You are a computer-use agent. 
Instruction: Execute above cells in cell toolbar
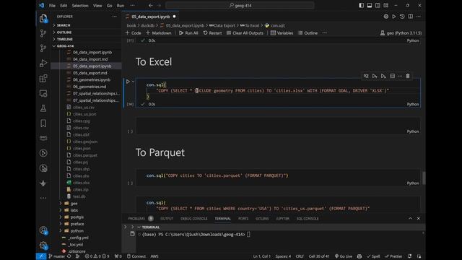coord(375,76)
